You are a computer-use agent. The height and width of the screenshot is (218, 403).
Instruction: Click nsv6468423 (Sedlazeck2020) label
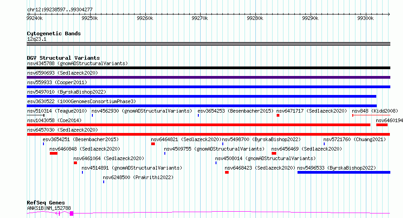pos(260,168)
